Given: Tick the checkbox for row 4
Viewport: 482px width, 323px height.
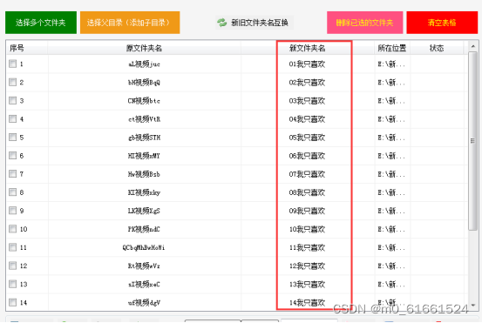Looking at the screenshot, I should point(12,118).
